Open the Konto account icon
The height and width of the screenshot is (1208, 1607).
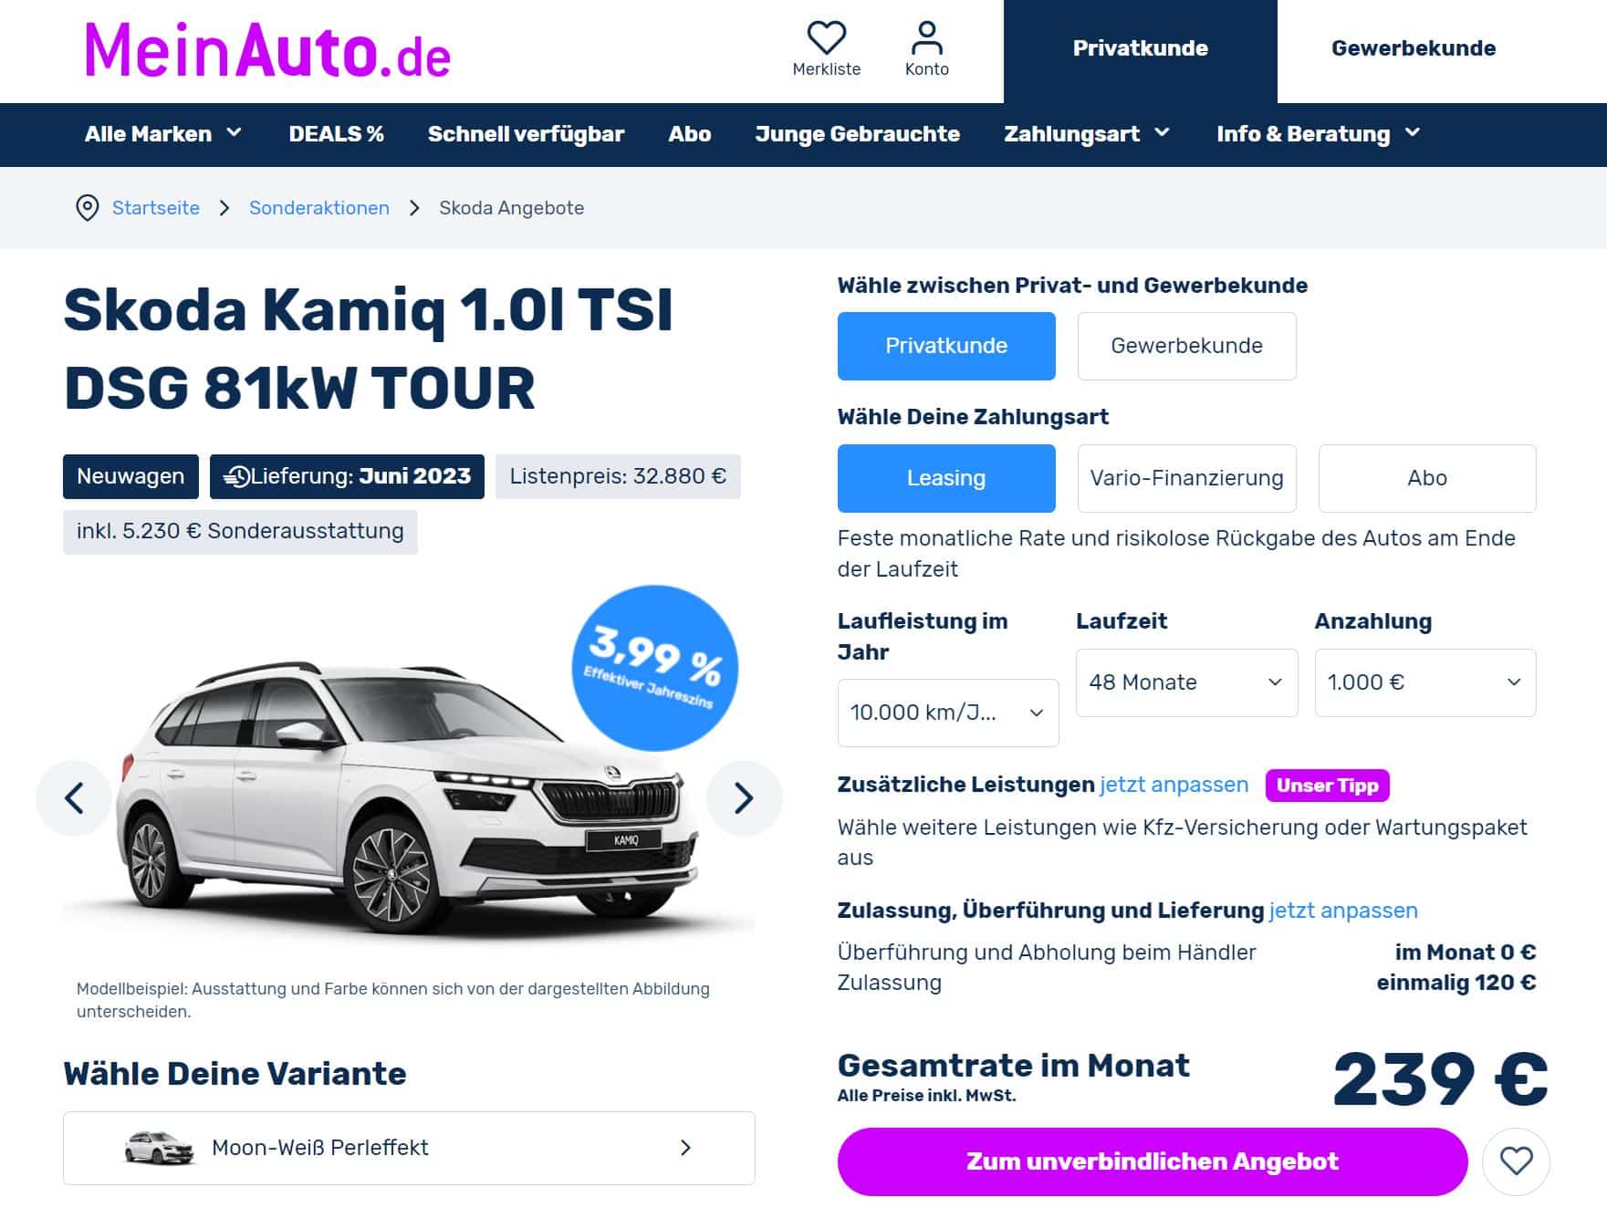pos(926,37)
